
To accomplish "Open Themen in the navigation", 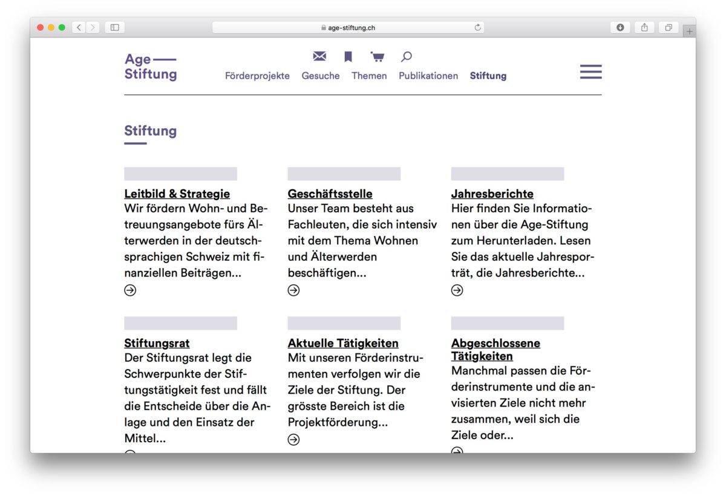I will [369, 76].
